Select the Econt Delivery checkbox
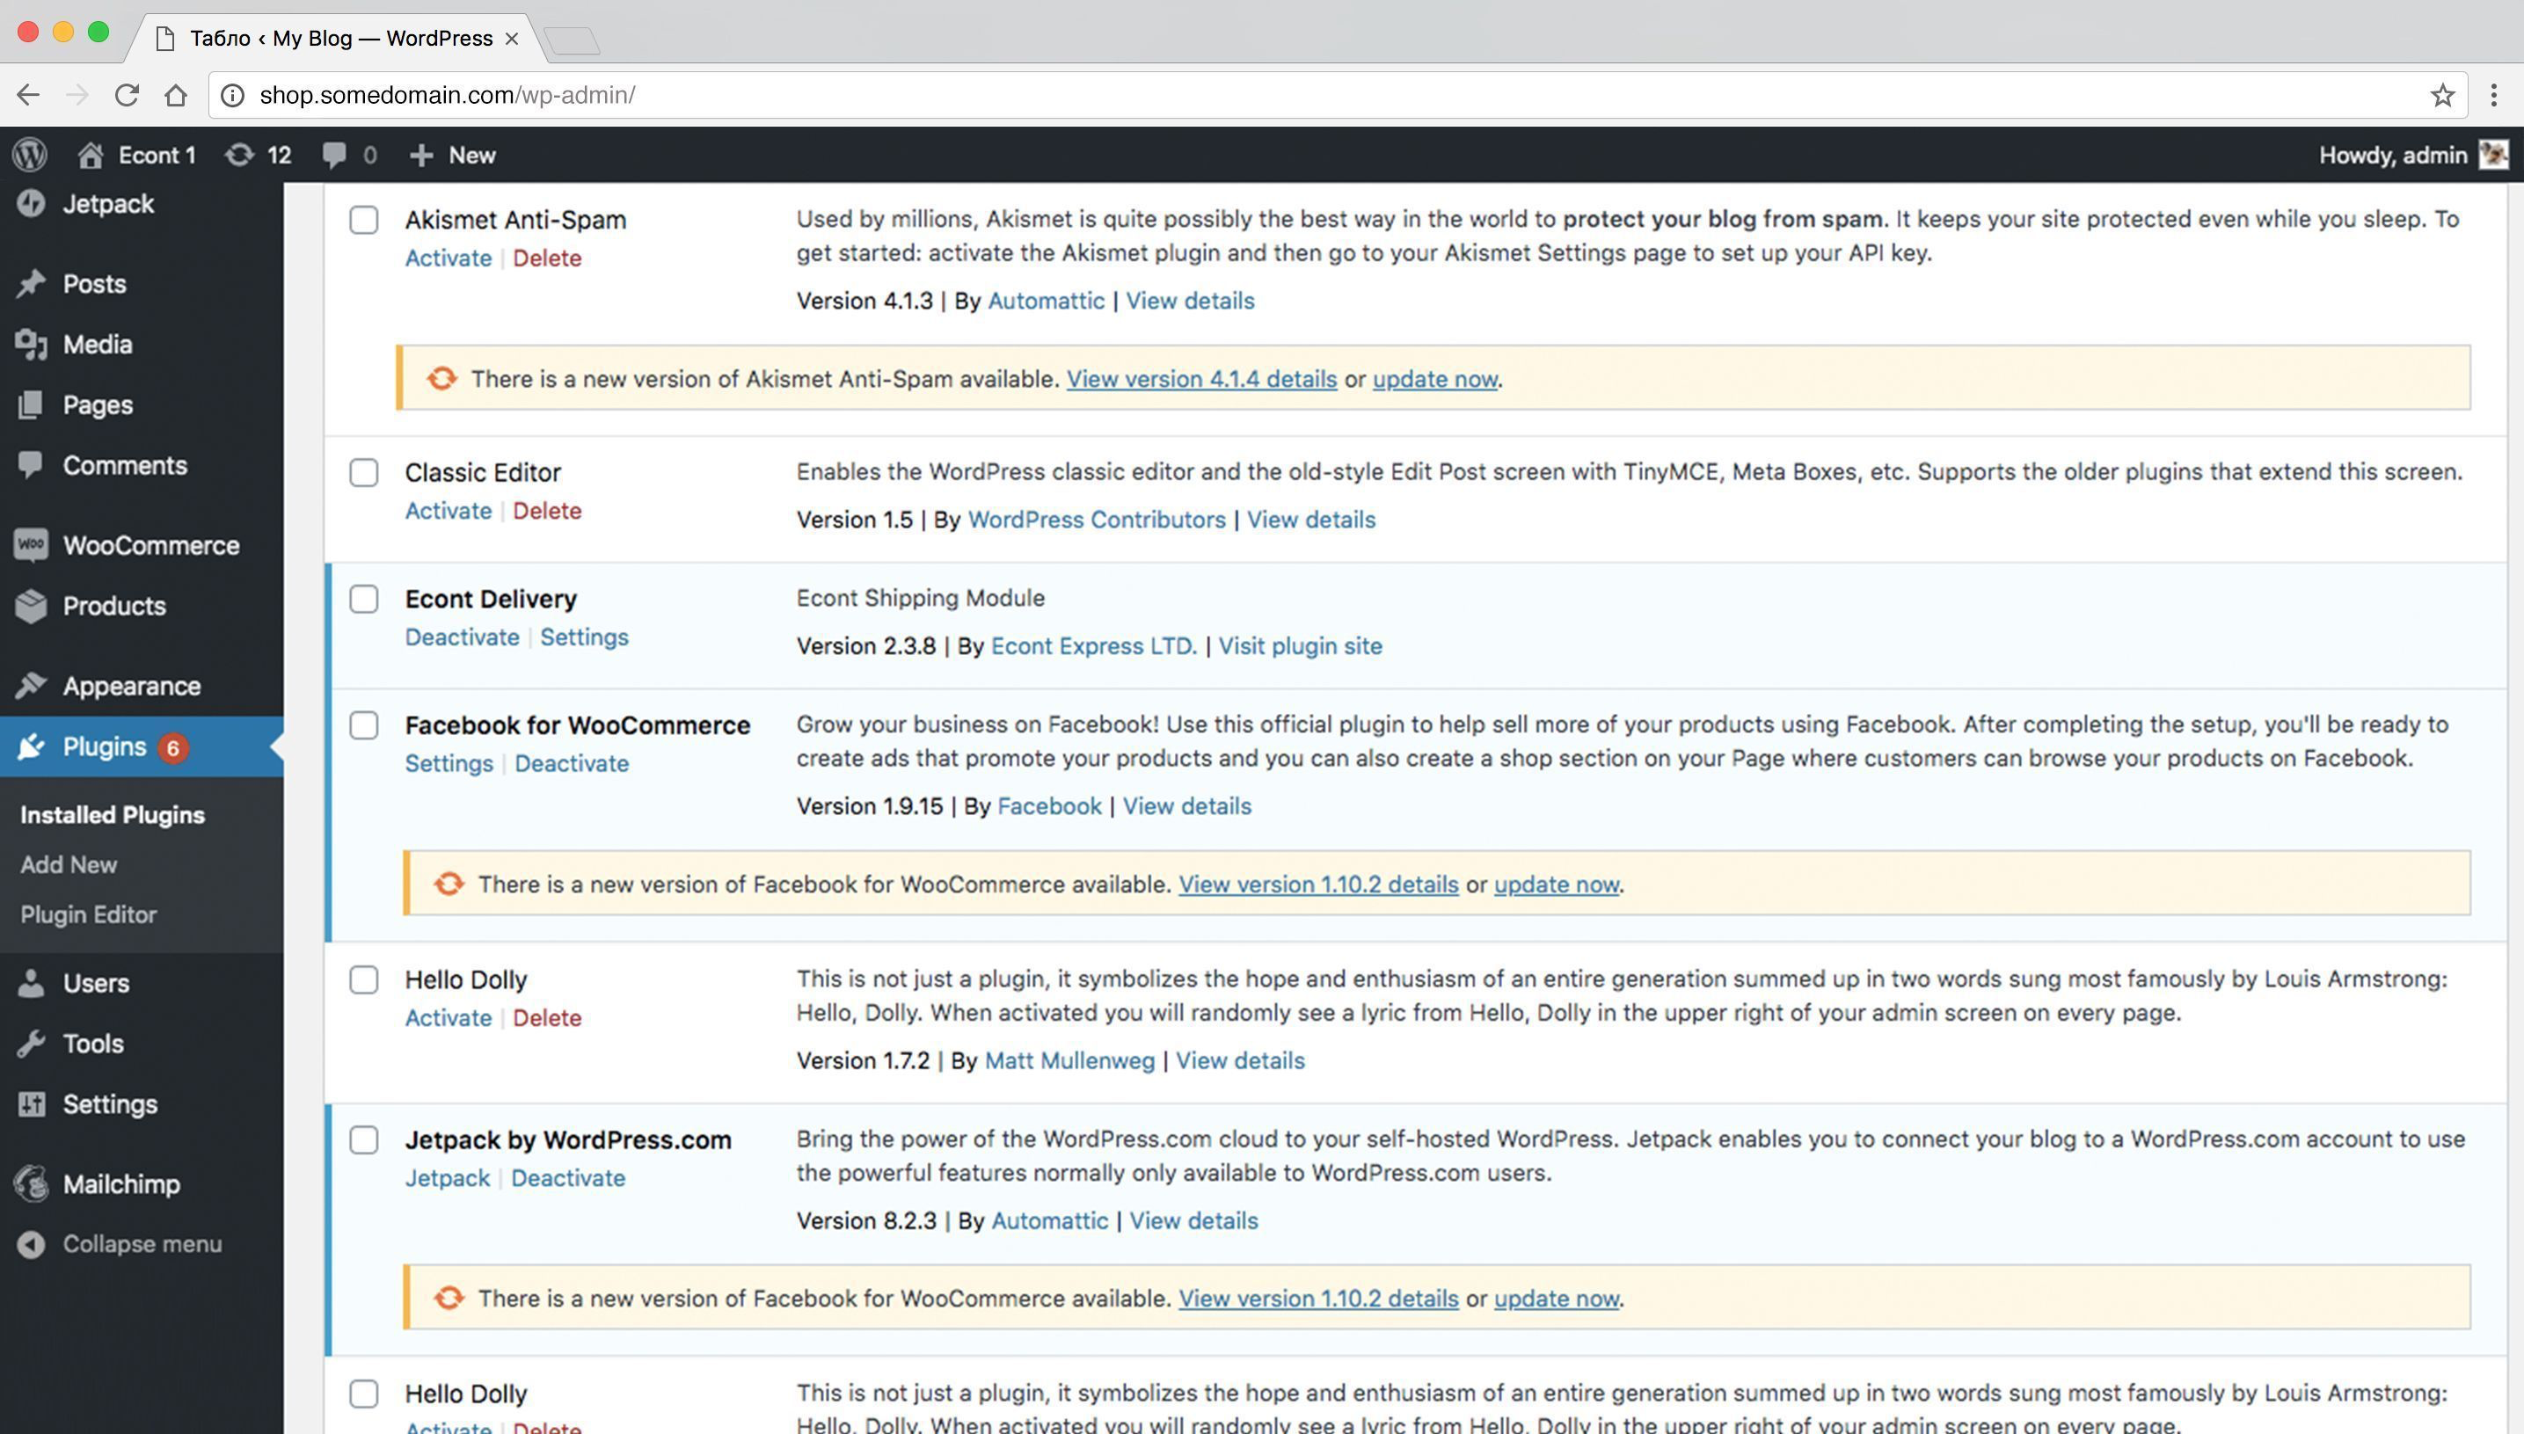Screen dimensions: 2524x1434 pyautogui.click(x=363, y=599)
